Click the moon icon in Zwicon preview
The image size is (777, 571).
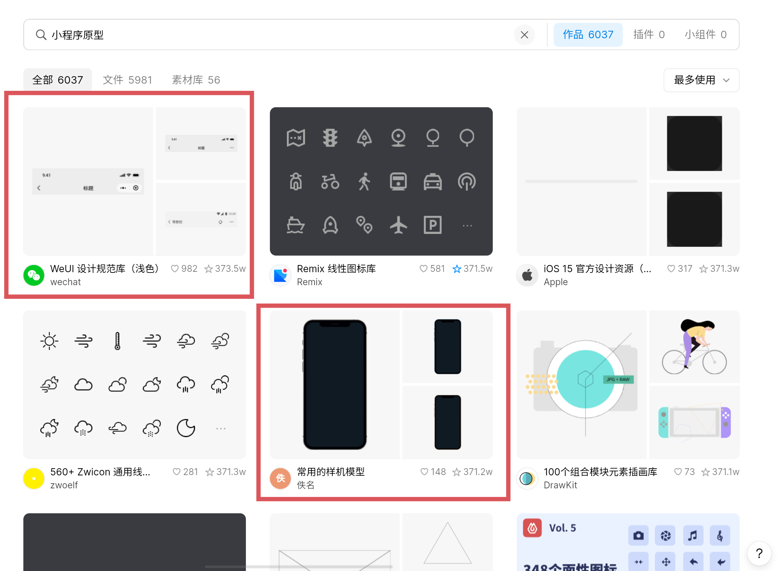(186, 428)
